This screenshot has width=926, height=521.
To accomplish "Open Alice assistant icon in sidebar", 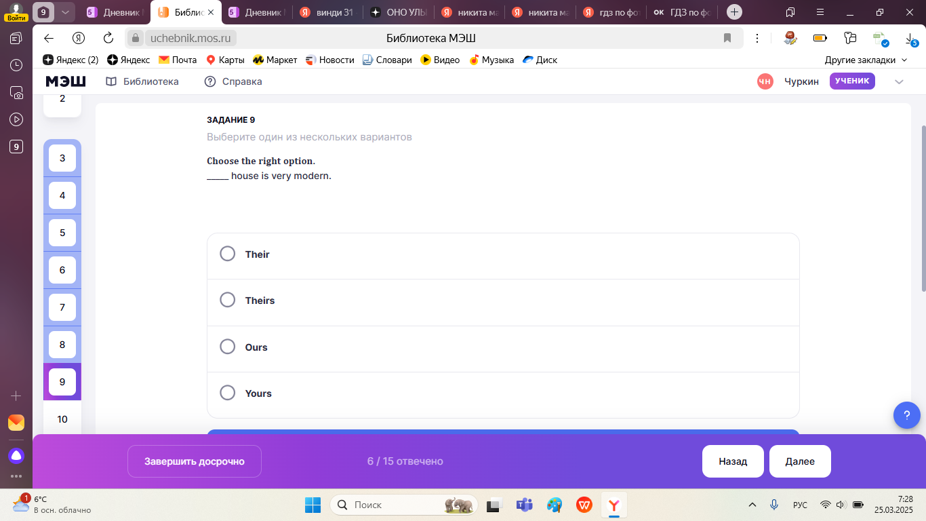I will coord(16,455).
